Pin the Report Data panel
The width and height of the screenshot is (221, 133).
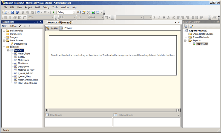coord(38,22)
